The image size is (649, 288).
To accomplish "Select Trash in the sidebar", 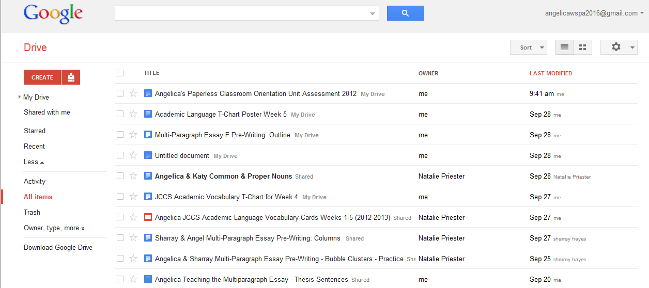I will pyautogui.click(x=32, y=212).
